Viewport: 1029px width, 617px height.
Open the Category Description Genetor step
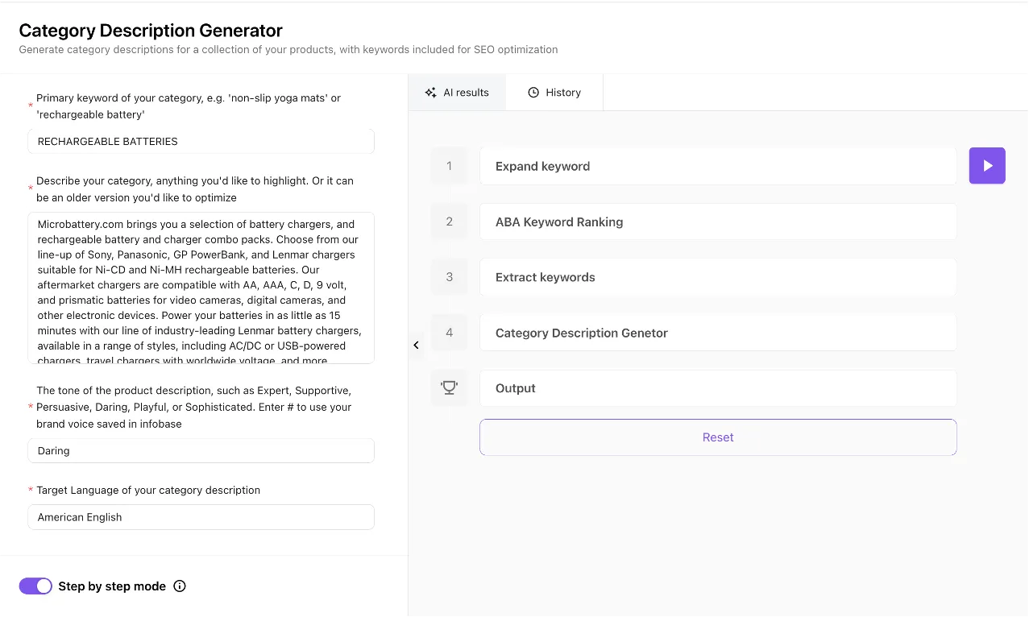[x=717, y=333]
